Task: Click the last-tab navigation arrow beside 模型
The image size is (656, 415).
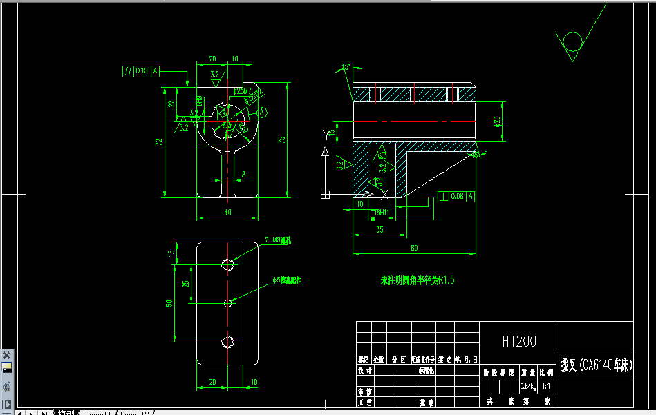Action: click(x=44, y=412)
